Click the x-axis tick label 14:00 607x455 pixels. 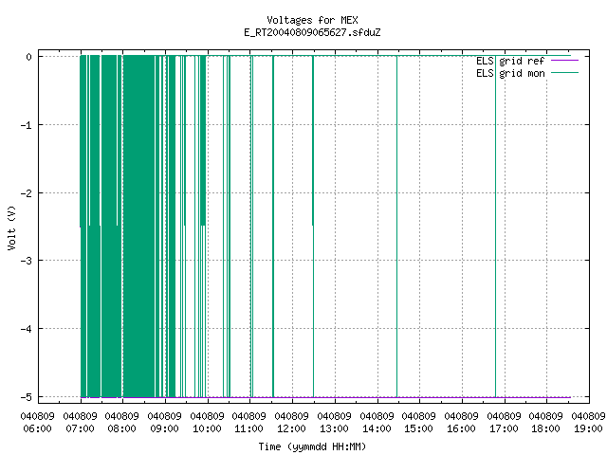point(377,428)
